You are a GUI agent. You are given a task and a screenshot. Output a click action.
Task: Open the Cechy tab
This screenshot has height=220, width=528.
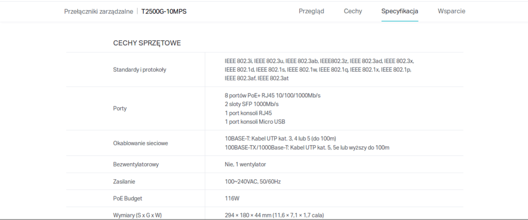pyautogui.click(x=353, y=11)
